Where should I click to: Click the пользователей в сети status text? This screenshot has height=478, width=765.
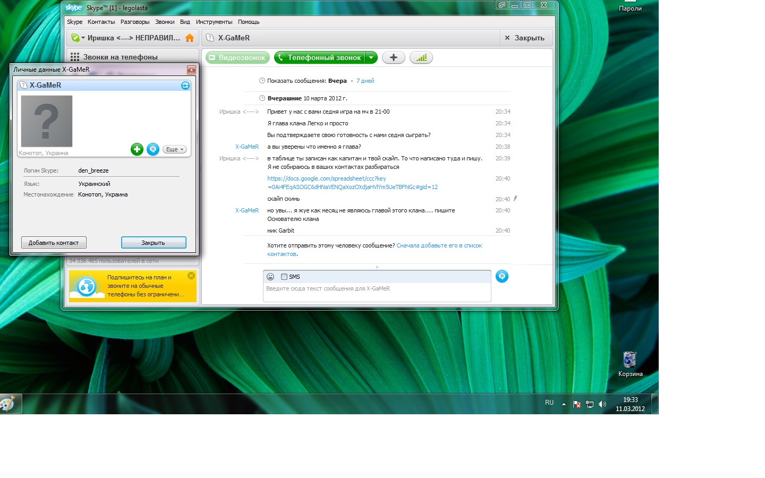click(x=114, y=261)
